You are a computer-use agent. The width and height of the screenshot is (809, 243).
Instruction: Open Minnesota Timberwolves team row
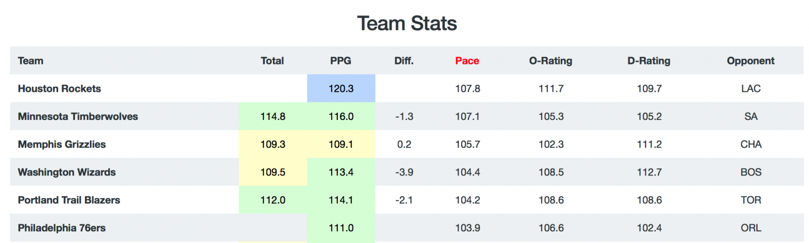[407, 116]
